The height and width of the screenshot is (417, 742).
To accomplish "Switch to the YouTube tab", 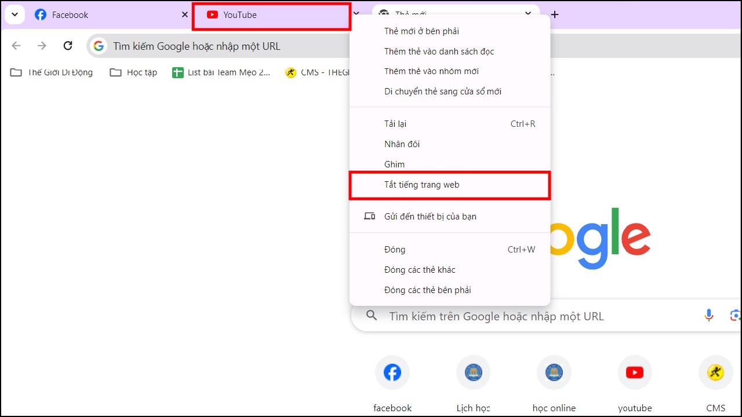I will [271, 16].
